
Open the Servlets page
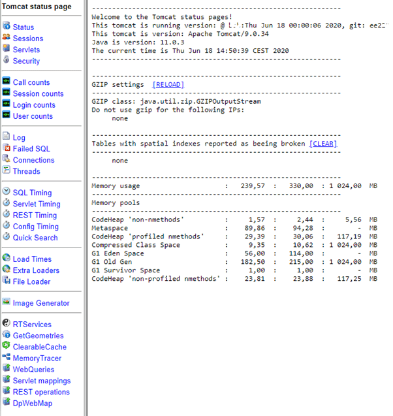(x=26, y=50)
